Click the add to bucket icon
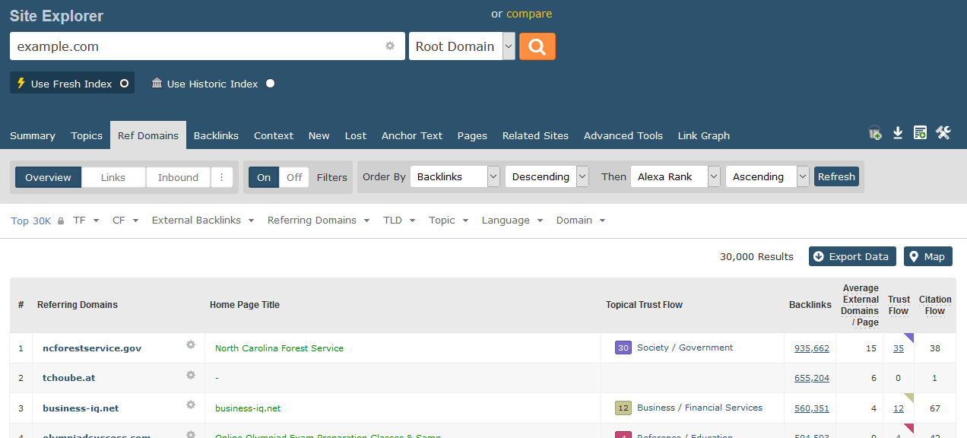The width and height of the screenshot is (967, 438). [x=875, y=133]
